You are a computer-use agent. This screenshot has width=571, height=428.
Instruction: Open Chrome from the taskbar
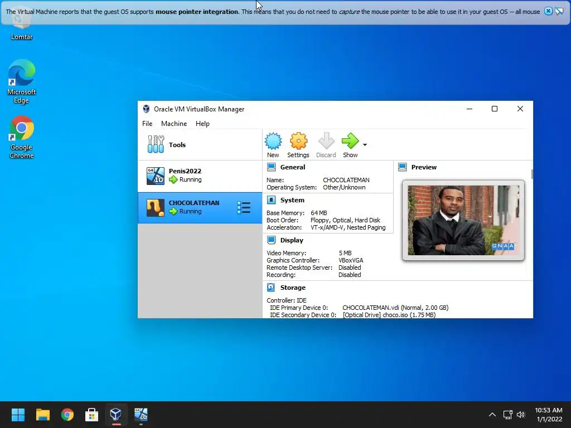tap(67, 415)
